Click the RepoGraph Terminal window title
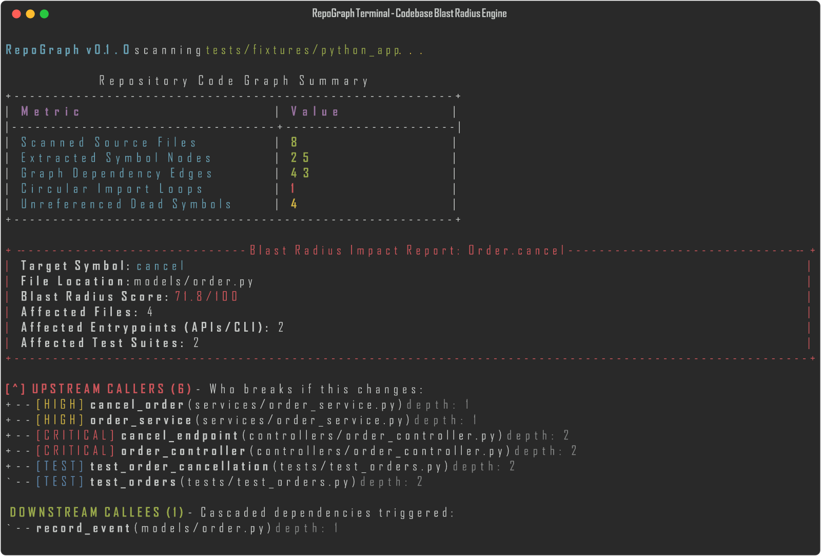 coord(409,13)
